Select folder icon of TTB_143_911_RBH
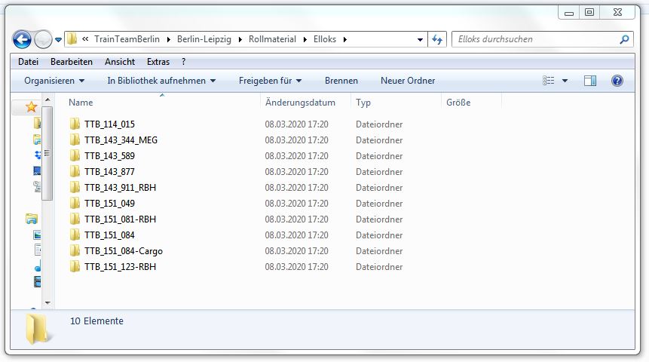The width and height of the screenshot is (649, 362). (x=75, y=187)
